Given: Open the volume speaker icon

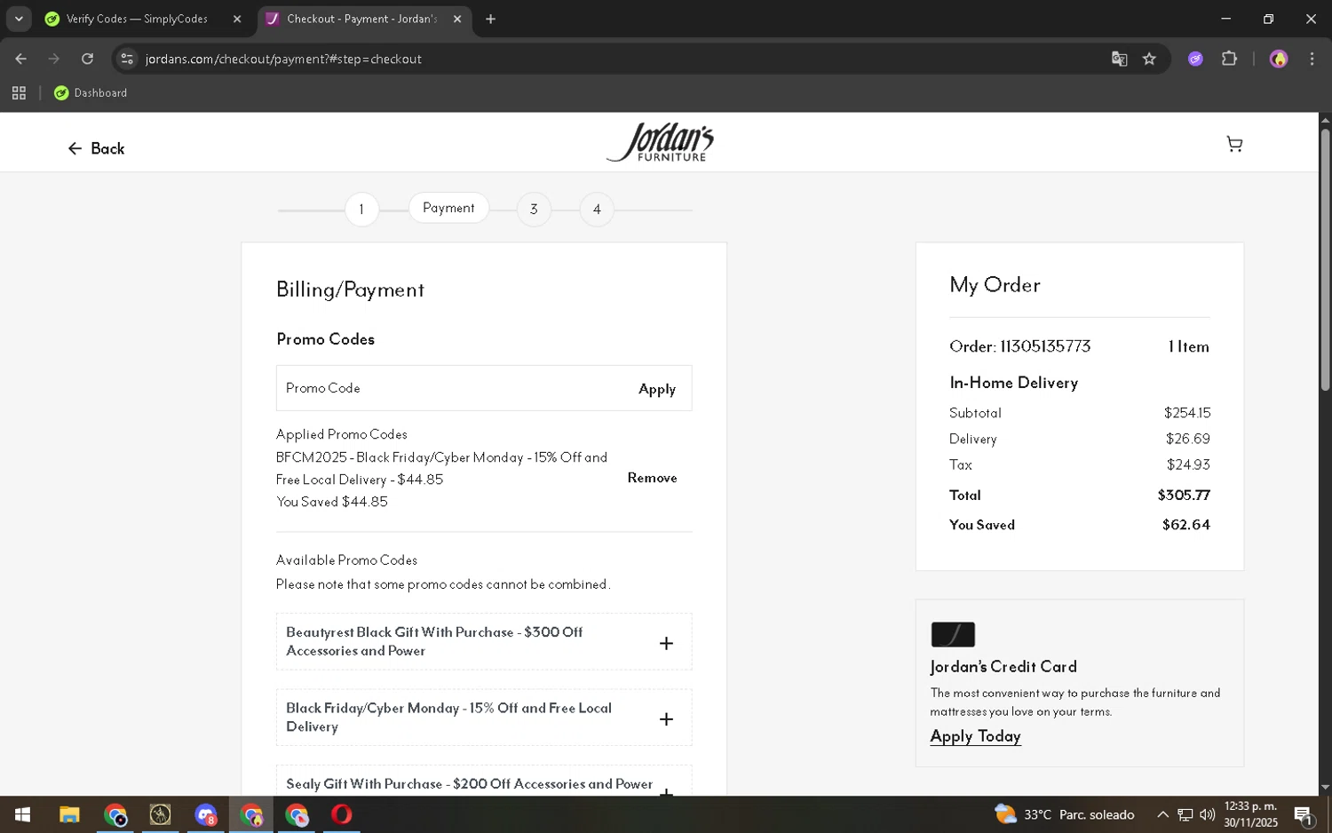Looking at the screenshot, I should point(1207,814).
